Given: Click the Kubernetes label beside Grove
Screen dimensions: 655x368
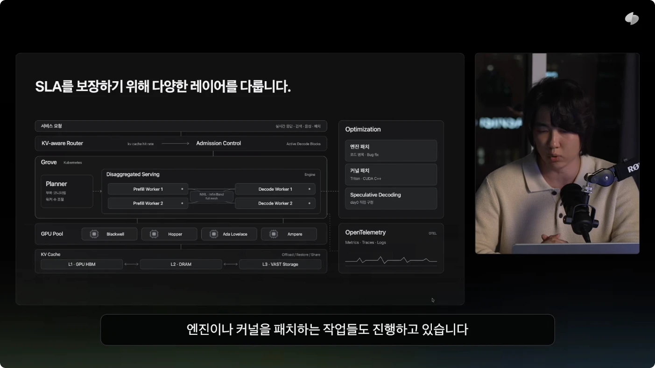Looking at the screenshot, I should click(x=73, y=163).
